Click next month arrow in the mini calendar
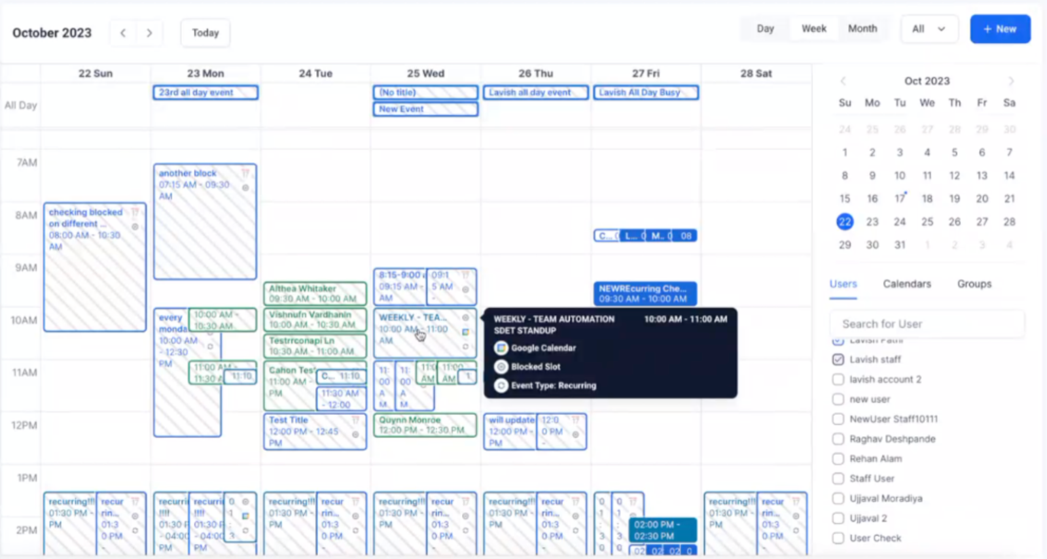 1011,81
